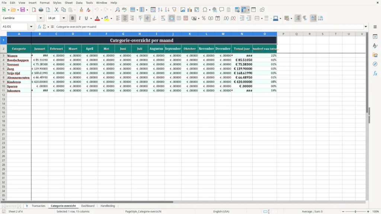
Task: Open the background color dropdown arrow
Action: click(x=111, y=19)
